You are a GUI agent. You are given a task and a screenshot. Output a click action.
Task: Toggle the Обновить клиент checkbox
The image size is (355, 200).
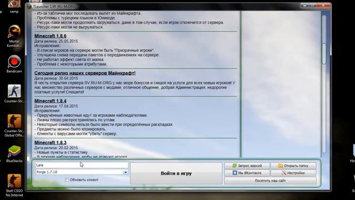point(67,180)
